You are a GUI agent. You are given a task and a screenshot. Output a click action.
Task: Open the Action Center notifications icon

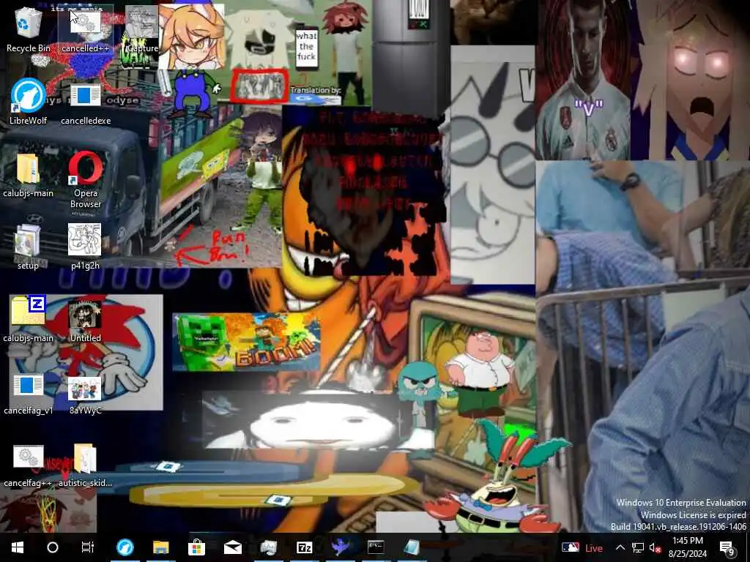727,548
